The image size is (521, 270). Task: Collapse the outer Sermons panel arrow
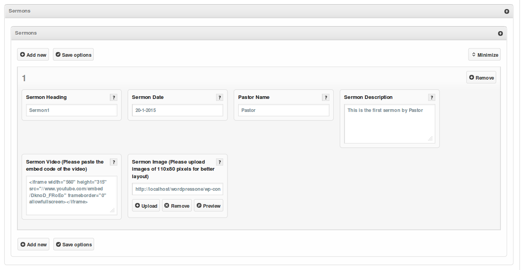click(507, 11)
